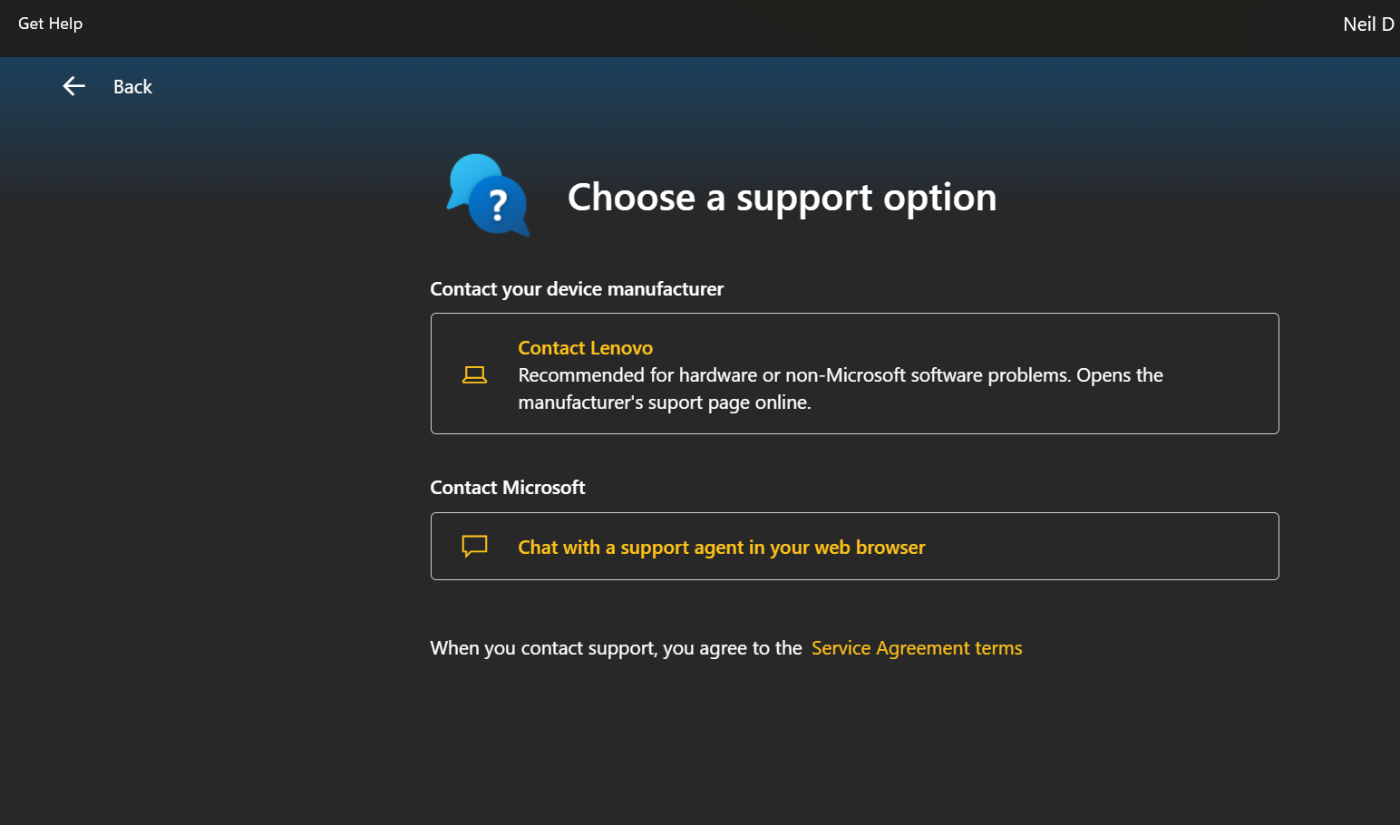Click the Back label
This screenshot has width=1400, height=825.
coord(132,87)
